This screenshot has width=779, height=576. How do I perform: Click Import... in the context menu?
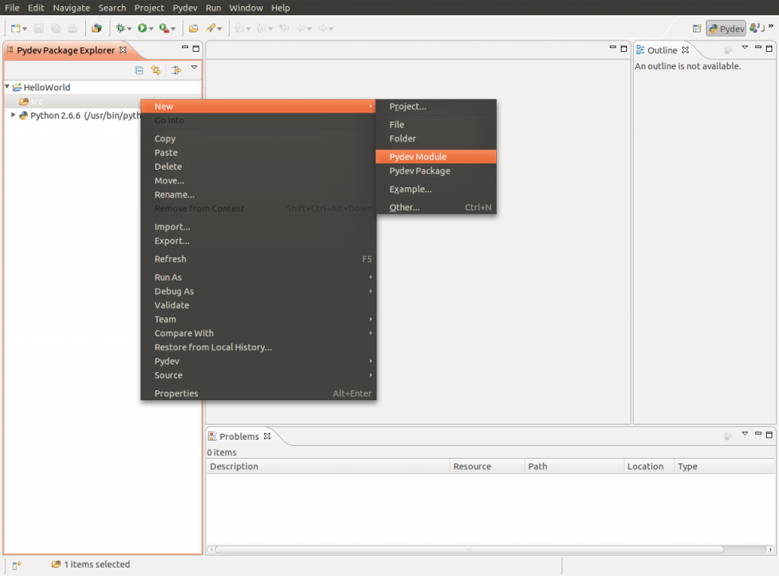pos(259,227)
